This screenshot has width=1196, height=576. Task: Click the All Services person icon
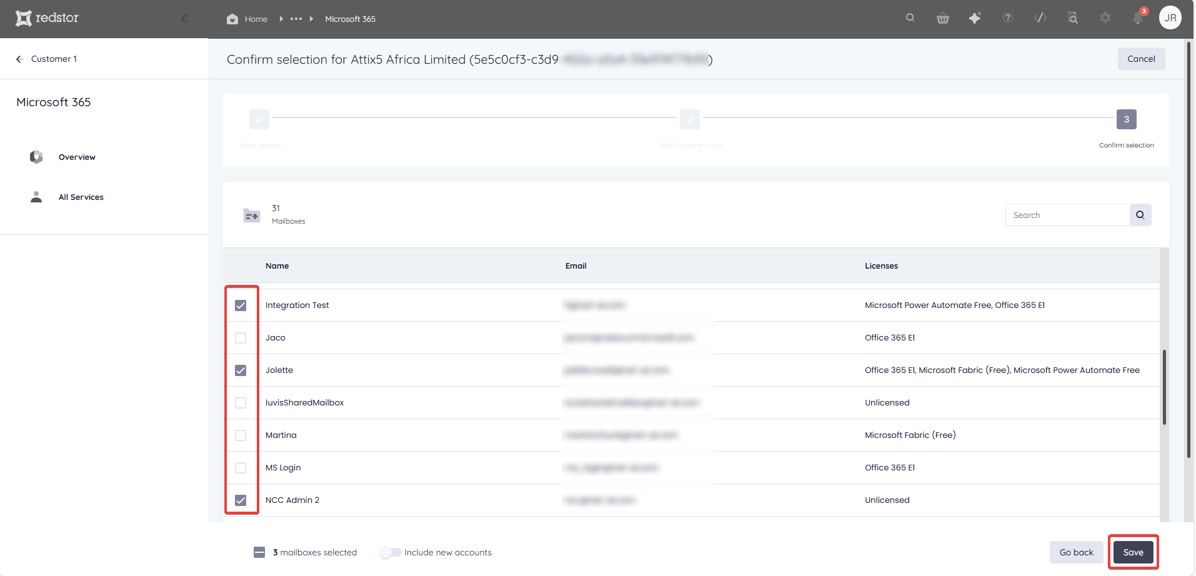coord(36,197)
